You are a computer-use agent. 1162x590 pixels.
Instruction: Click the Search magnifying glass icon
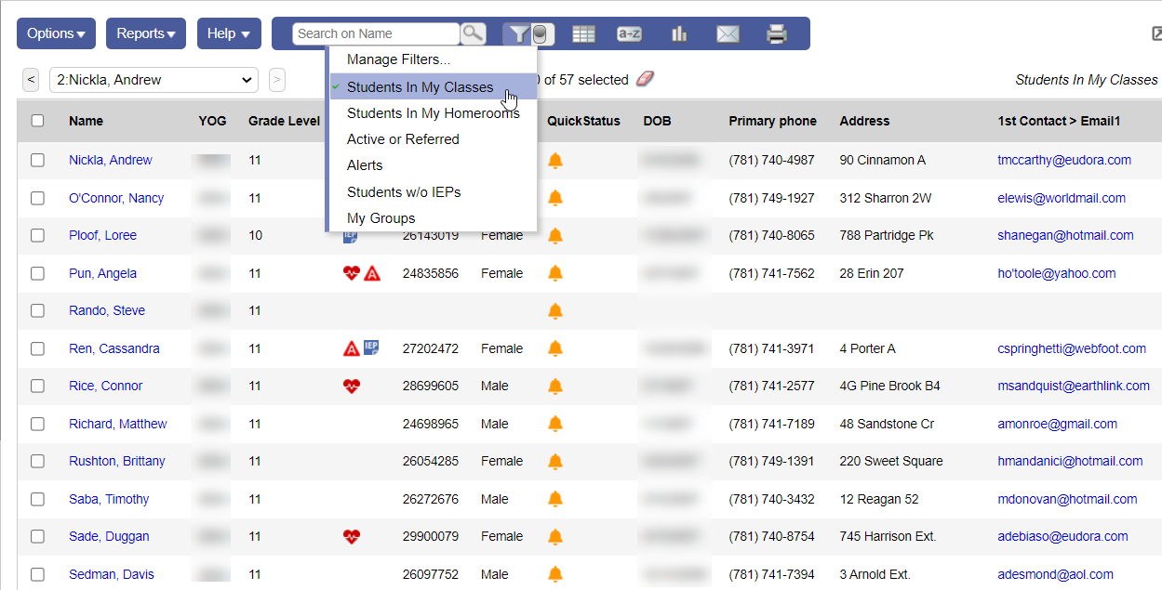tap(473, 33)
